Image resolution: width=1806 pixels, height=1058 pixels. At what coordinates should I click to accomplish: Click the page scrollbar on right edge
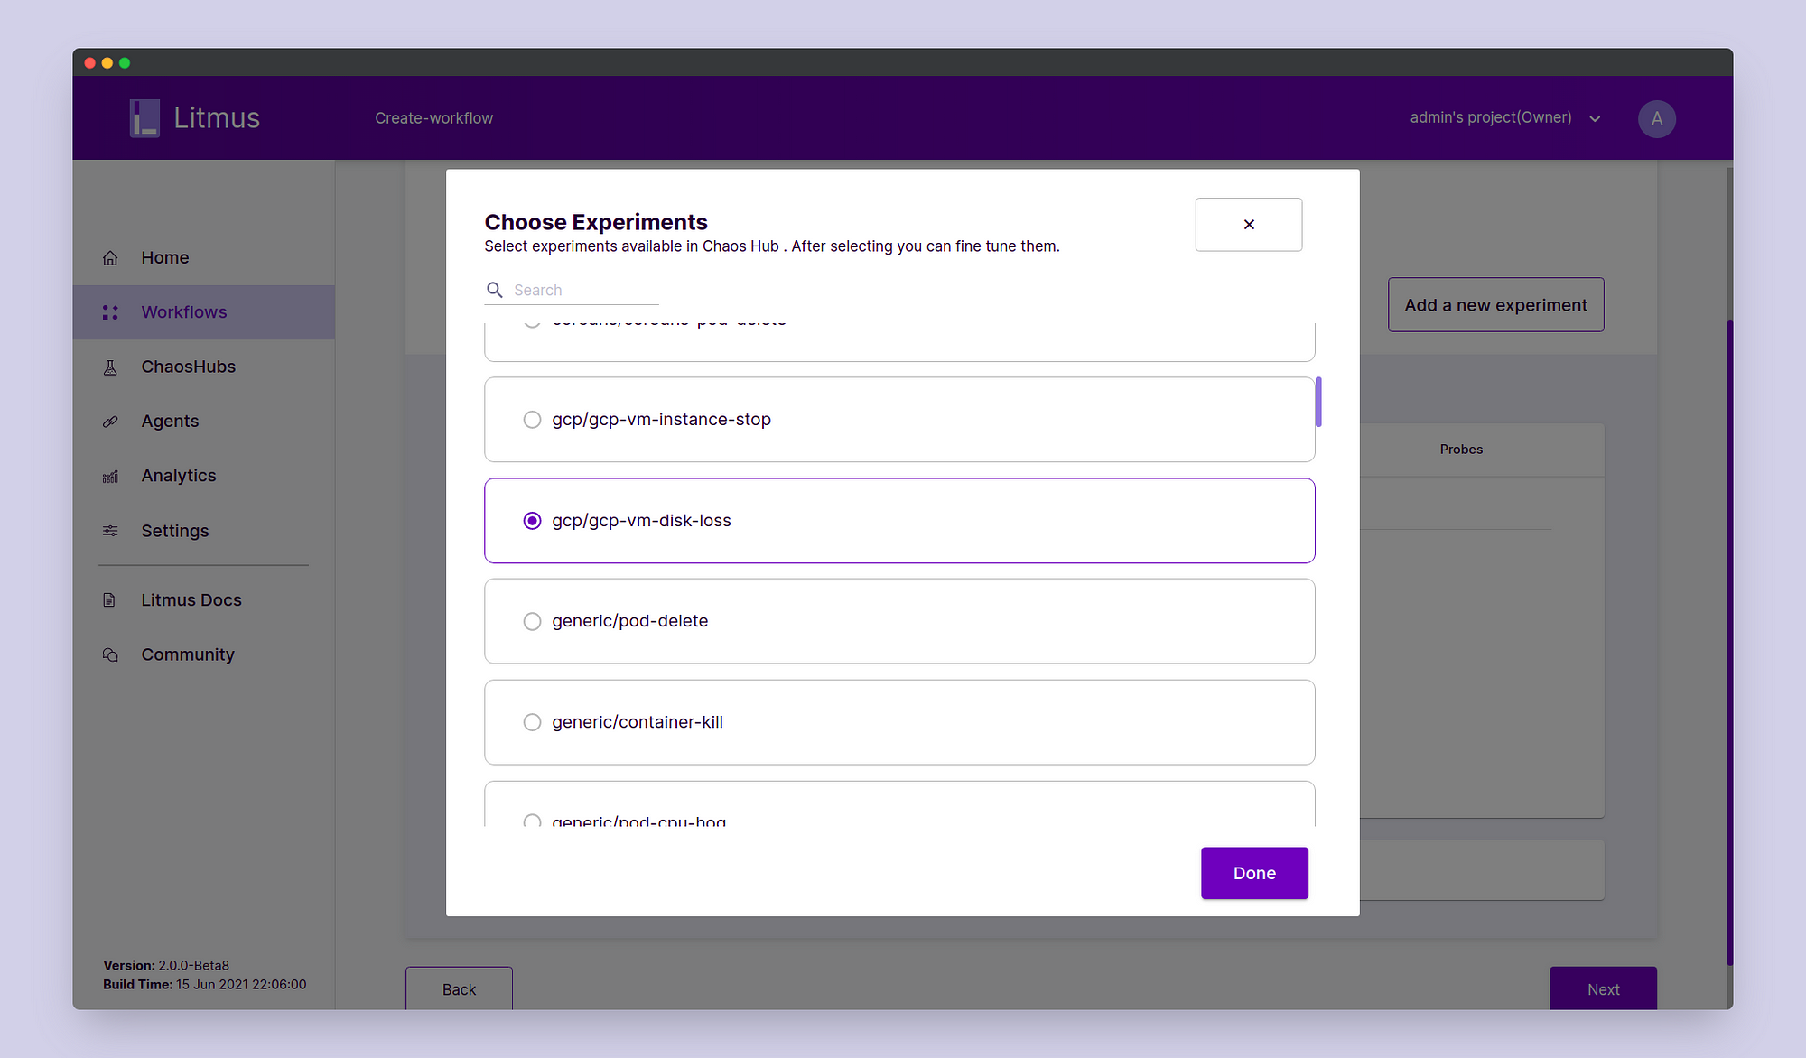coord(1729,643)
